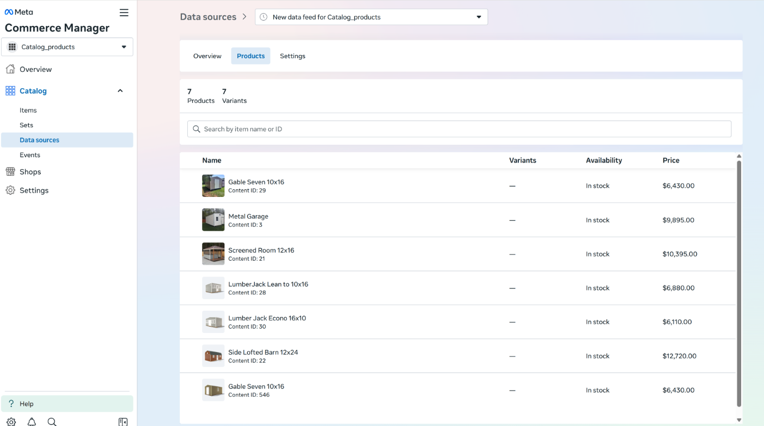This screenshot has height=426, width=764.
Task: Click the table vertical scrollbar
Action: pos(739,283)
